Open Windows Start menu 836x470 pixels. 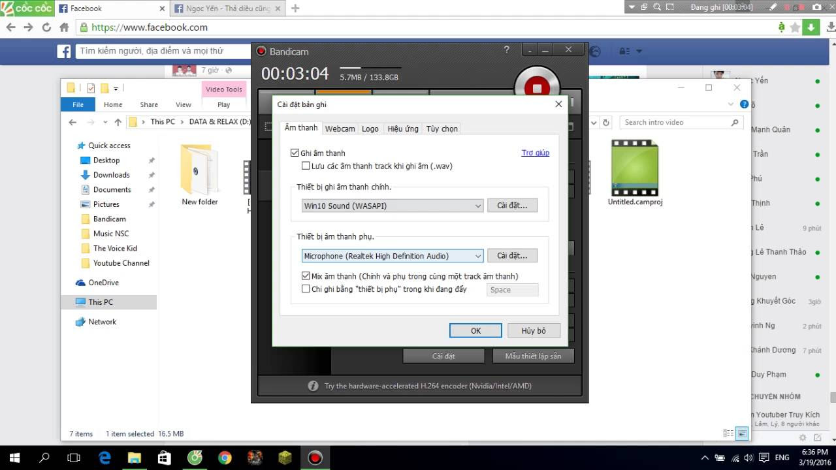pyautogui.click(x=14, y=458)
